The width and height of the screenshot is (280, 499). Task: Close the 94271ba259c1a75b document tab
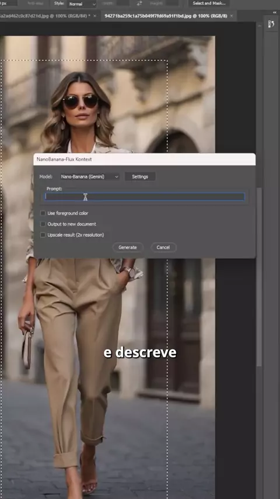(232, 16)
